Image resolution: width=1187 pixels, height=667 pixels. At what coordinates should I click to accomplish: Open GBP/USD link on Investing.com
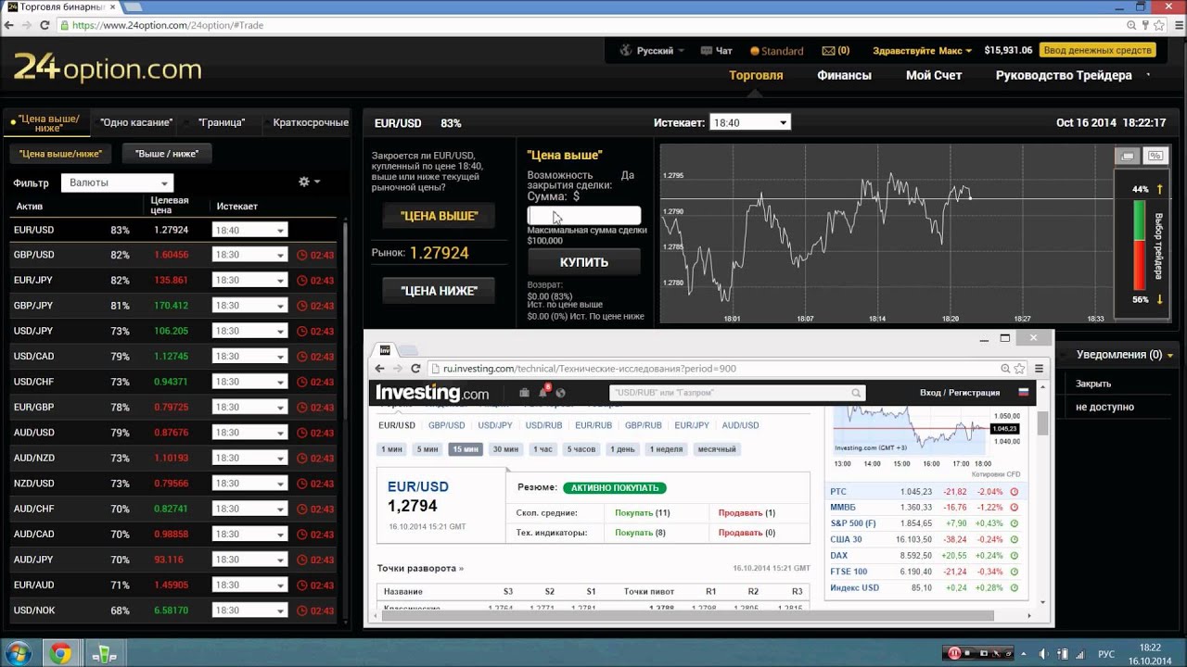(x=446, y=425)
